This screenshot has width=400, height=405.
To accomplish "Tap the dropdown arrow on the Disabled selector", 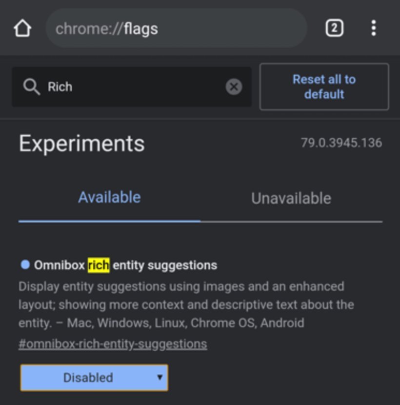I will (x=160, y=377).
